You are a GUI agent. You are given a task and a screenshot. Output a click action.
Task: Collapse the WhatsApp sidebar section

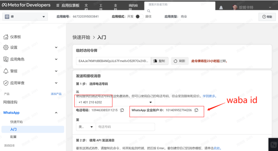click(x=56, y=113)
